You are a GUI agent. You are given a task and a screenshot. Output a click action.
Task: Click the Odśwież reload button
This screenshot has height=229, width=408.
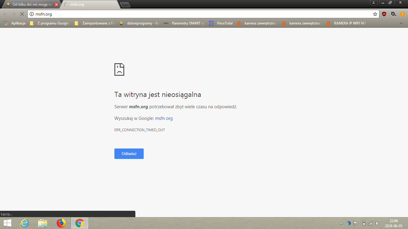pos(129,154)
